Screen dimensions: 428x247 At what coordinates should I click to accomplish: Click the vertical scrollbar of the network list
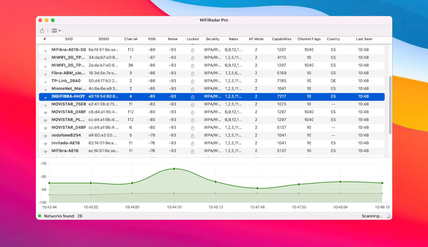(x=390, y=105)
